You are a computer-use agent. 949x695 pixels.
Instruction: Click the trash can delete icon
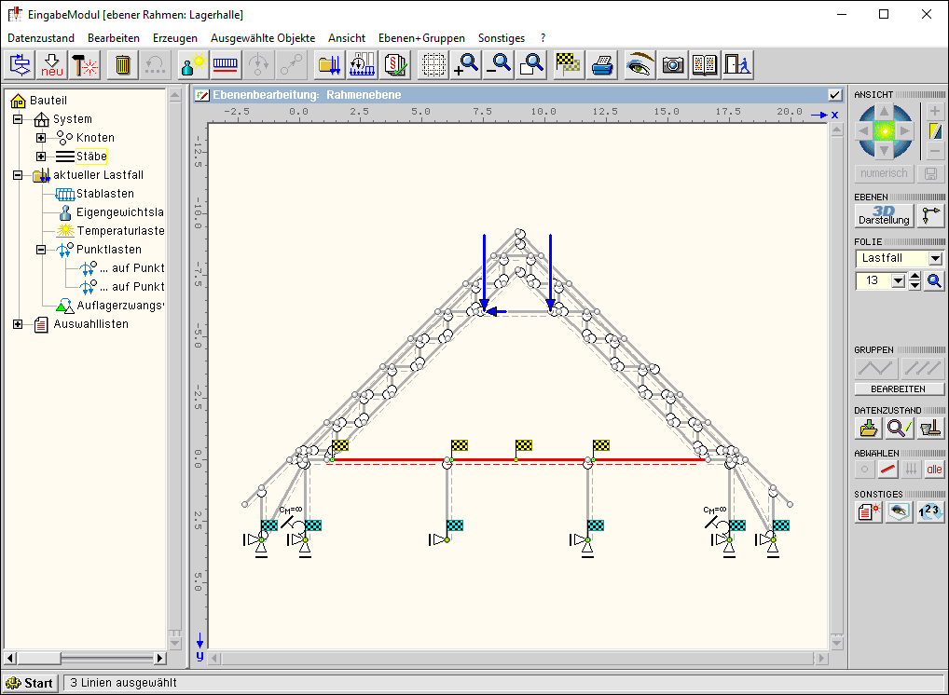coord(122,65)
